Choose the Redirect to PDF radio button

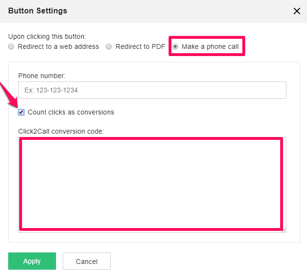pos(109,47)
